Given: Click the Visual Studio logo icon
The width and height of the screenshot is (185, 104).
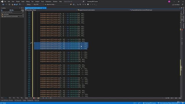Looking at the screenshot, I should (x=2, y=1).
